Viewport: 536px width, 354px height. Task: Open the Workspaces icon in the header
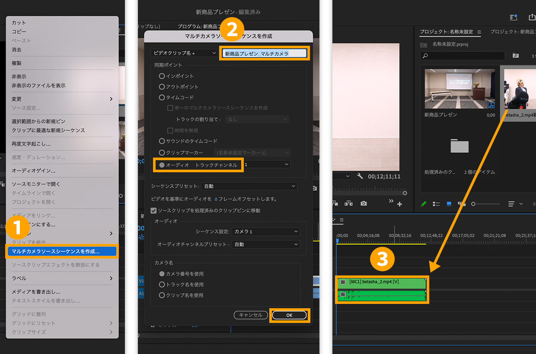(514, 17)
